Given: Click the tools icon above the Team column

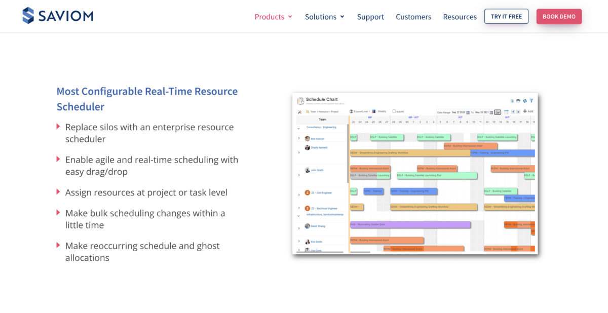Looking at the screenshot, I should click(x=300, y=111).
